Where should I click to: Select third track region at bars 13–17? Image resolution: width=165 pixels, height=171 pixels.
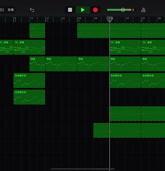click(37, 64)
